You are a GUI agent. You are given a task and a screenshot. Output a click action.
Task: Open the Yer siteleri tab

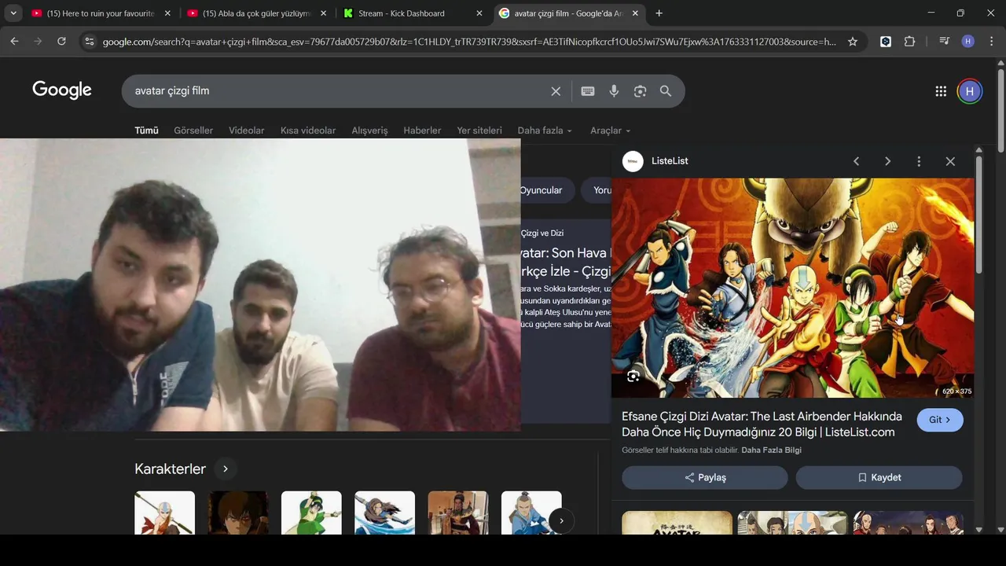coord(479,130)
